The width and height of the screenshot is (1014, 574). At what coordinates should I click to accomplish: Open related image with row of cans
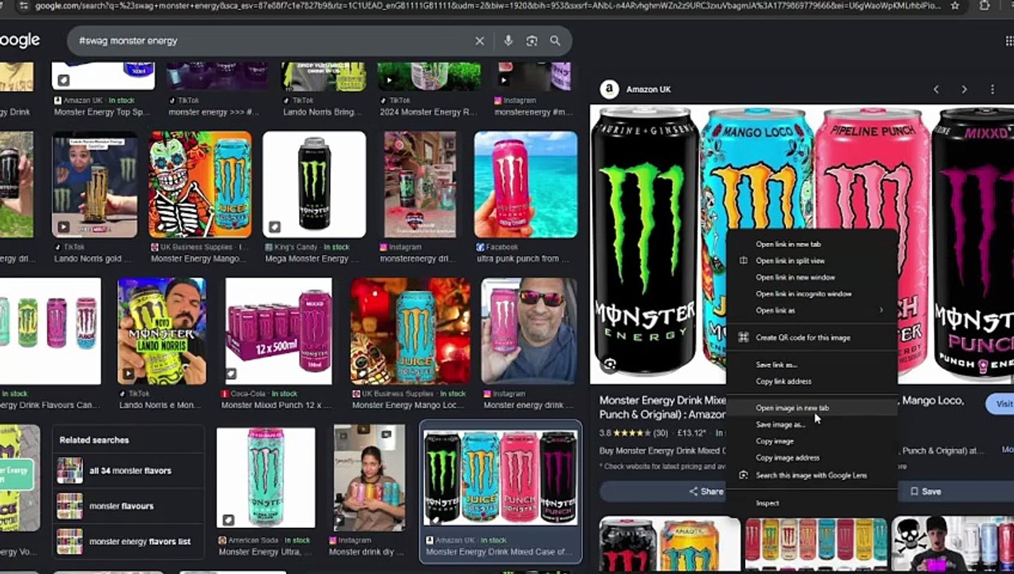(816, 545)
